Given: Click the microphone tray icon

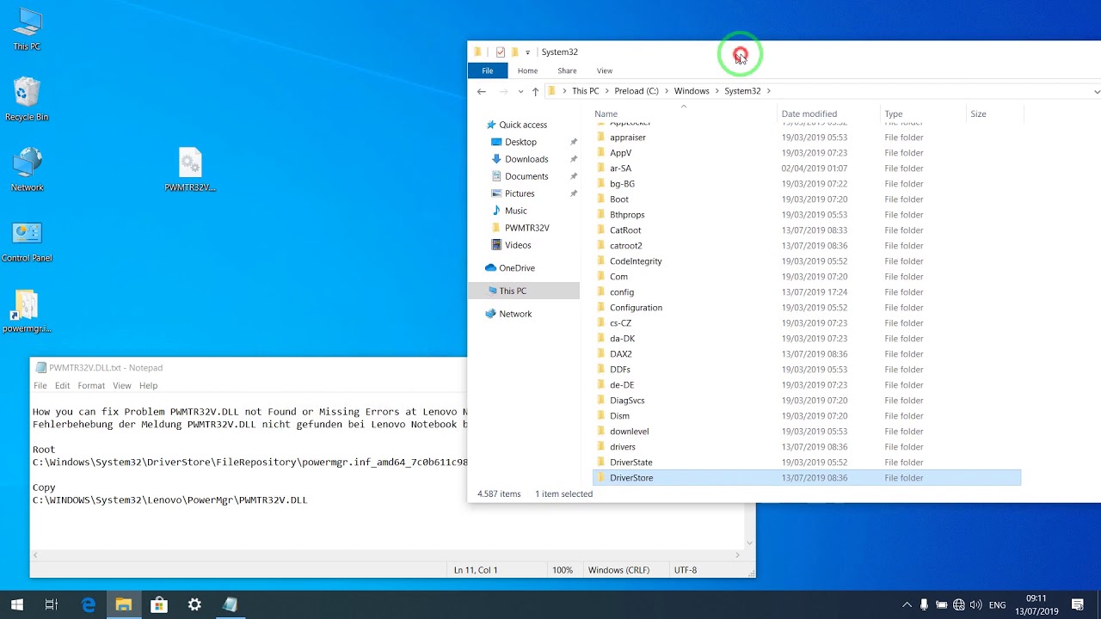Looking at the screenshot, I should tap(925, 605).
